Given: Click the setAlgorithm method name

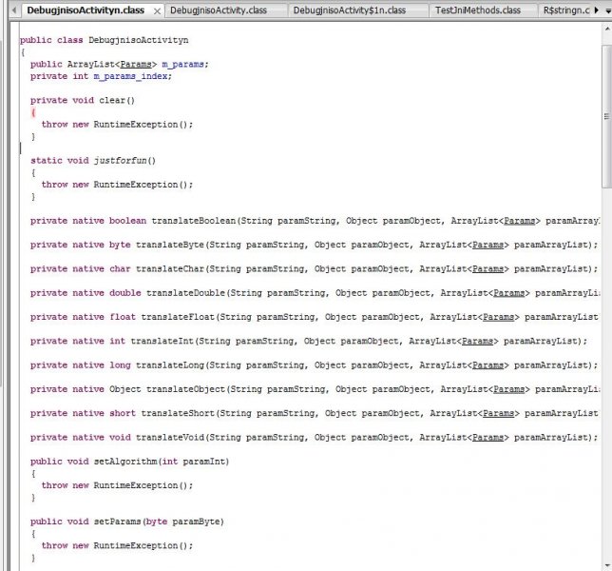Looking at the screenshot, I should tap(125, 462).
